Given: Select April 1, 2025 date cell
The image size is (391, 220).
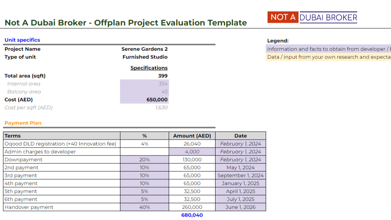Looking at the screenshot, I should [x=241, y=191].
